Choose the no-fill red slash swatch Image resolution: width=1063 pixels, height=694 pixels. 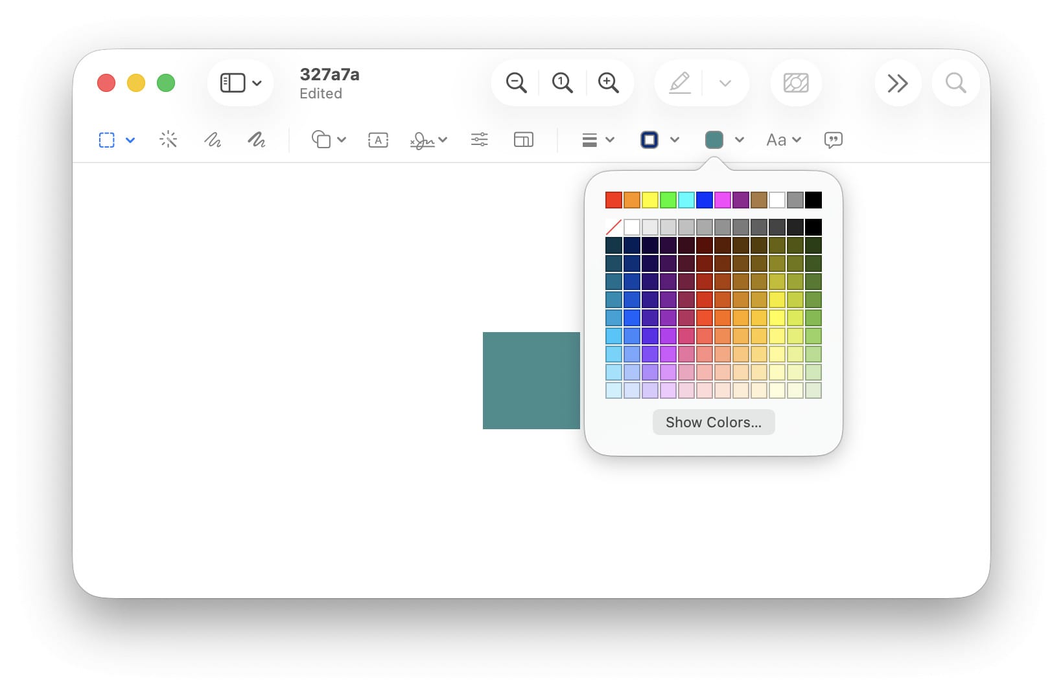tap(614, 227)
